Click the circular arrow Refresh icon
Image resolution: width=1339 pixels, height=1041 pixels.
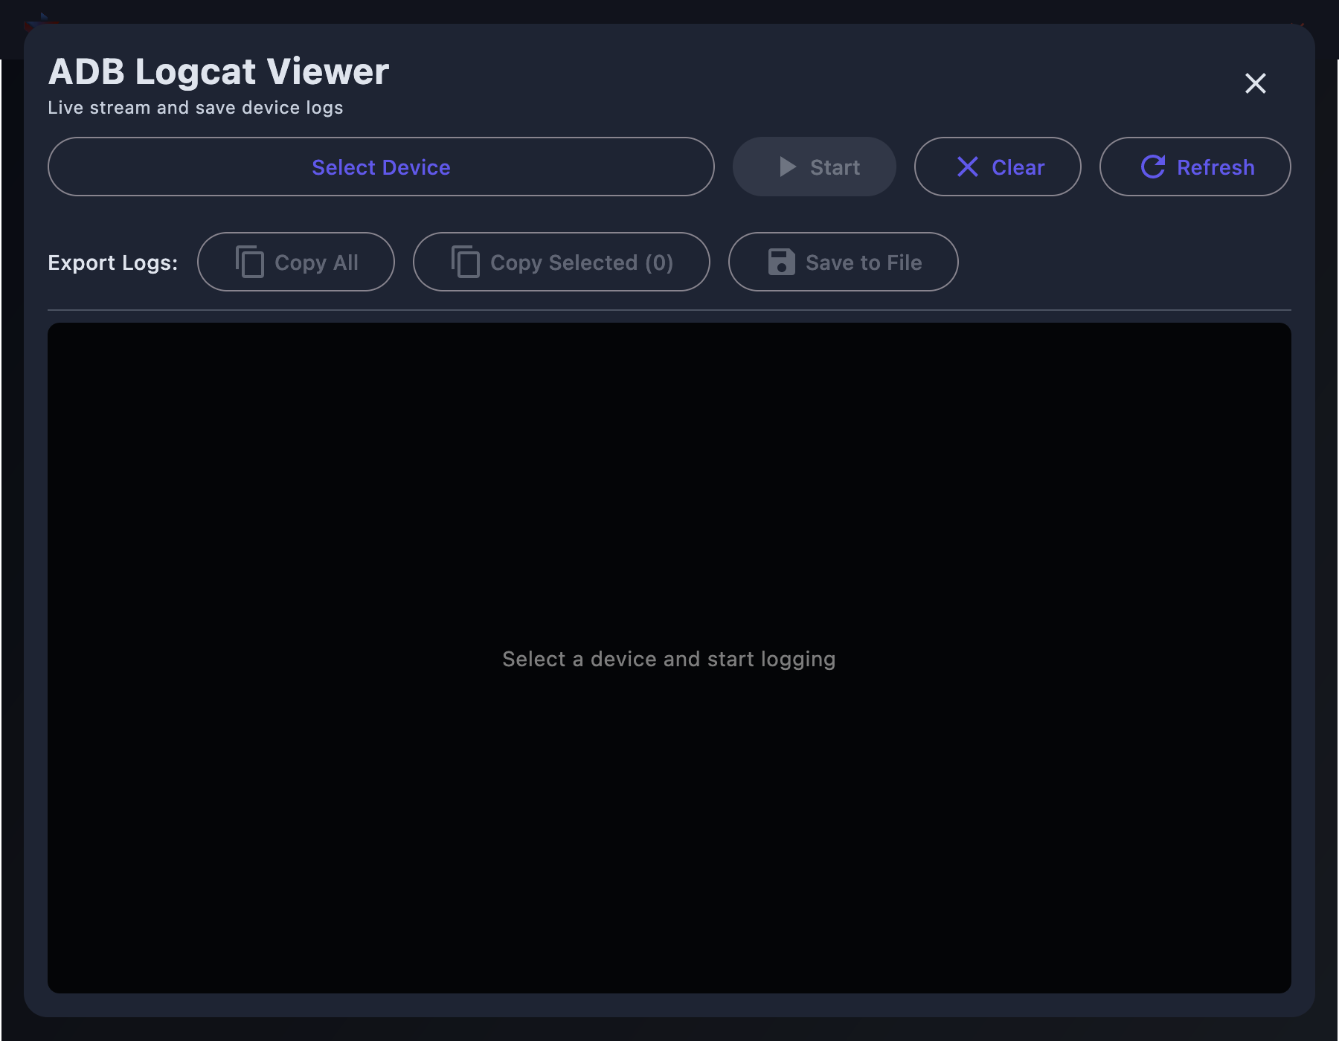(x=1153, y=167)
